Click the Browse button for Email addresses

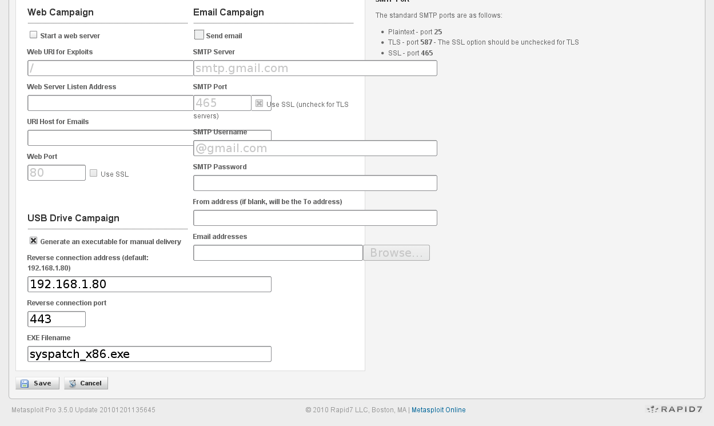tap(396, 252)
